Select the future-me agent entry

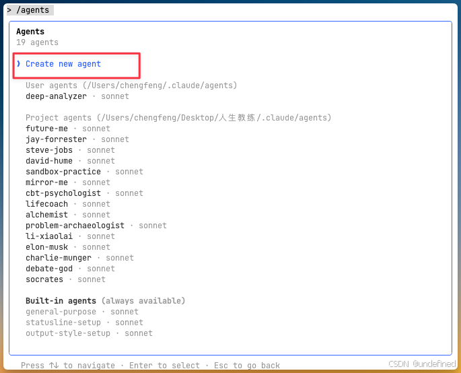coord(67,129)
